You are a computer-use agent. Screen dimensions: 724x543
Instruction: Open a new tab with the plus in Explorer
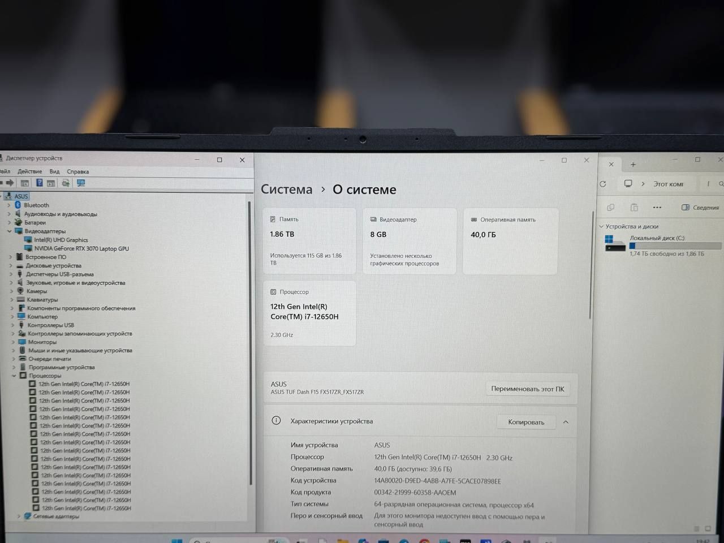(633, 165)
